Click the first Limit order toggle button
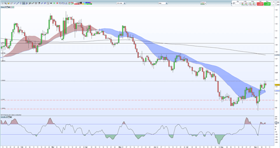The height and width of the screenshot is (148, 280). [243, 4]
